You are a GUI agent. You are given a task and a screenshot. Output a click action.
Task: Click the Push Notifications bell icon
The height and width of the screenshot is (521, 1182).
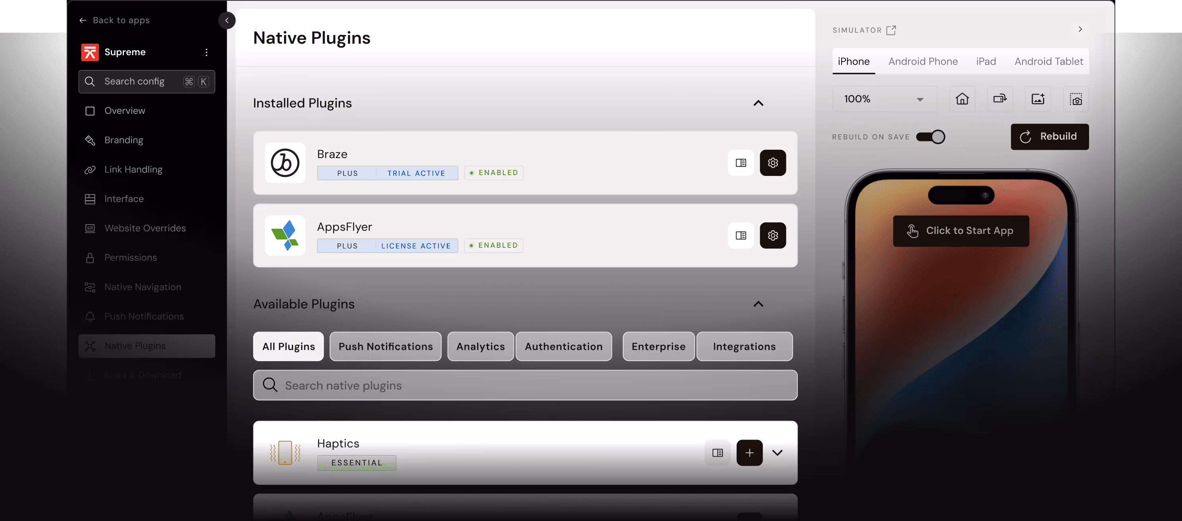click(90, 316)
